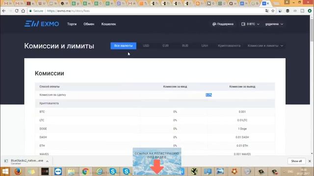Open the Windows Start menu

click(x=5, y=172)
